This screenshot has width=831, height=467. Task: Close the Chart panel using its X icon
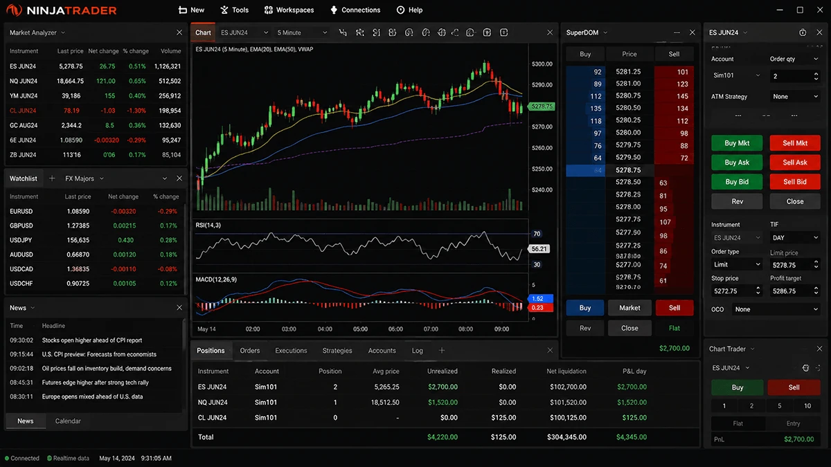coord(550,33)
